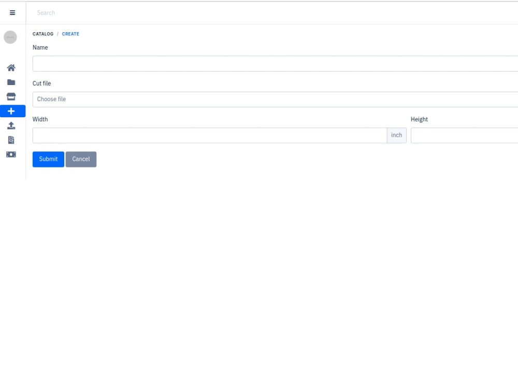Open the hamburger navigation menu
Screen dimensions: 518x389
[12, 12]
